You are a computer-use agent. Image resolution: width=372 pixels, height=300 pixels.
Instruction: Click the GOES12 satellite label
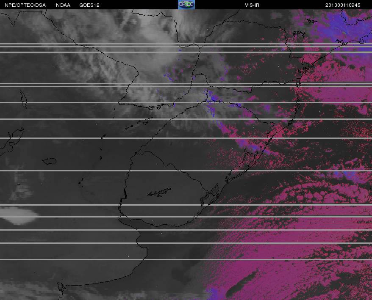tap(89, 5)
